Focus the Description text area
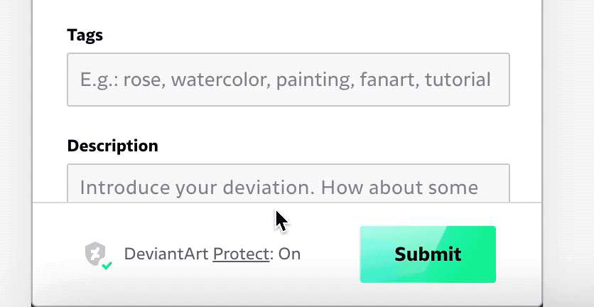Image resolution: width=594 pixels, height=307 pixels. [288, 183]
